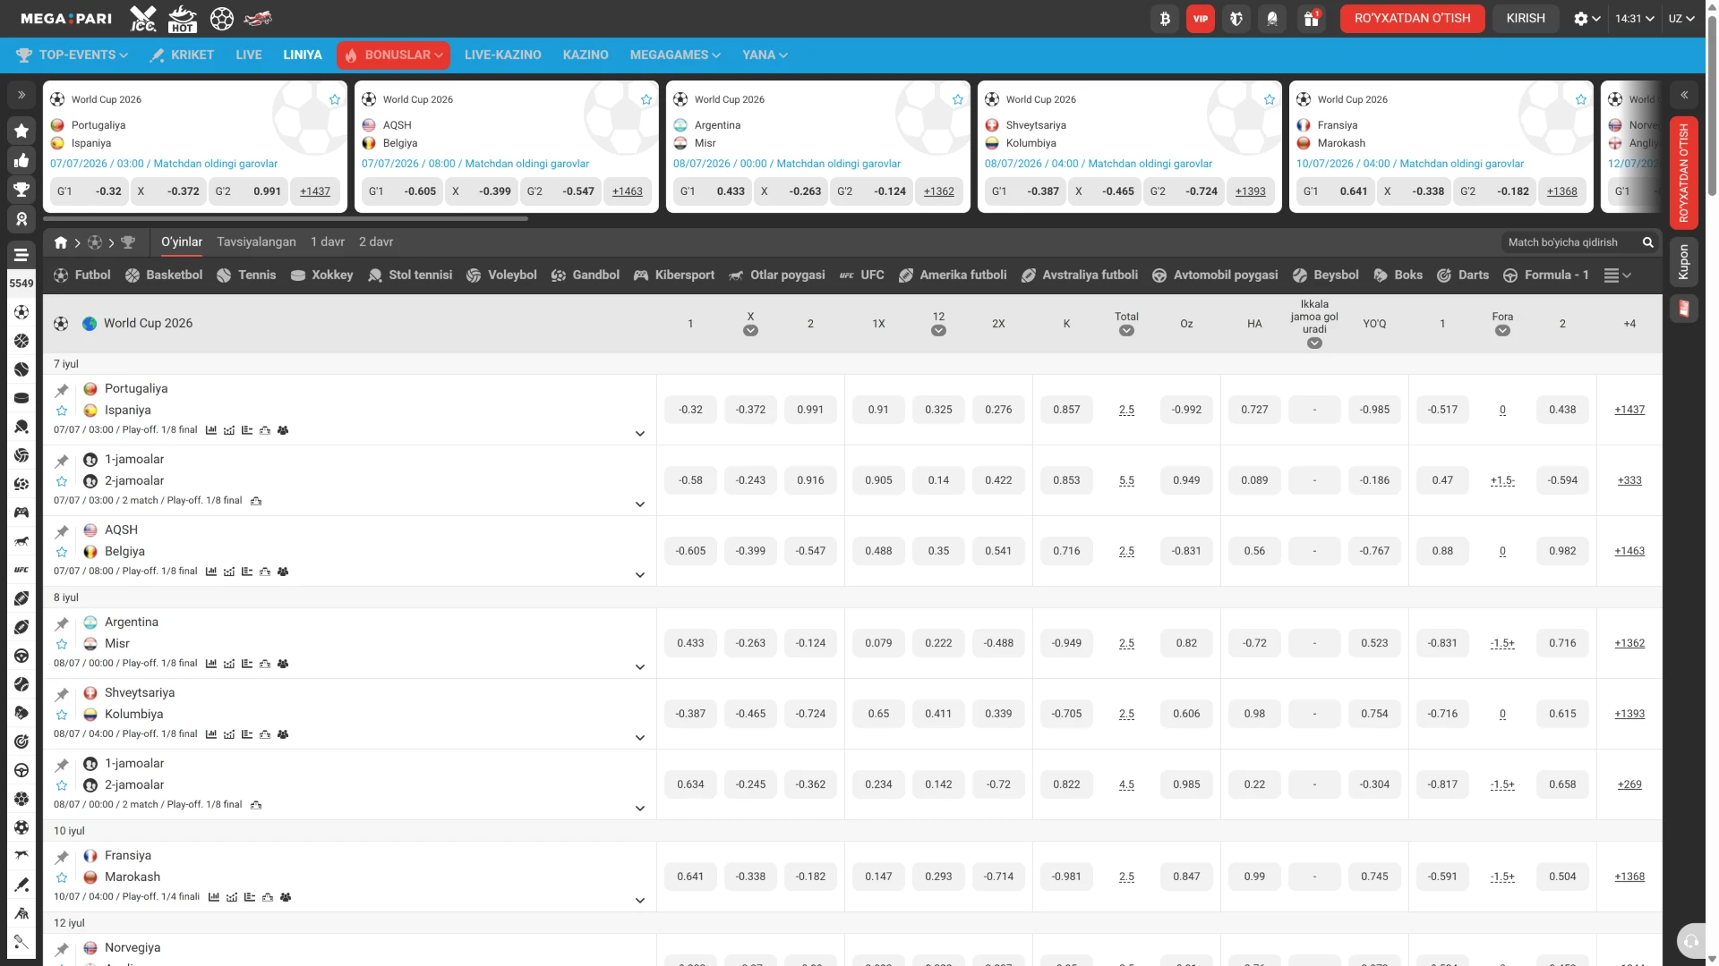Open the VIP icon in header
This screenshot has width=1719, height=966.
(x=1201, y=19)
